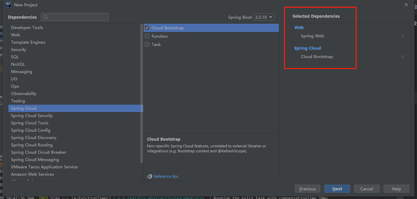This screenshot has height=199, width=417.
Task: Enable the Task dependency checkbox
Action: 147,44
